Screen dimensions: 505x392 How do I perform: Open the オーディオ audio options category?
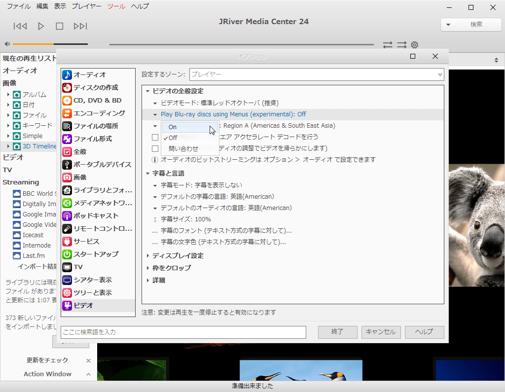click(x=98, y=75)
